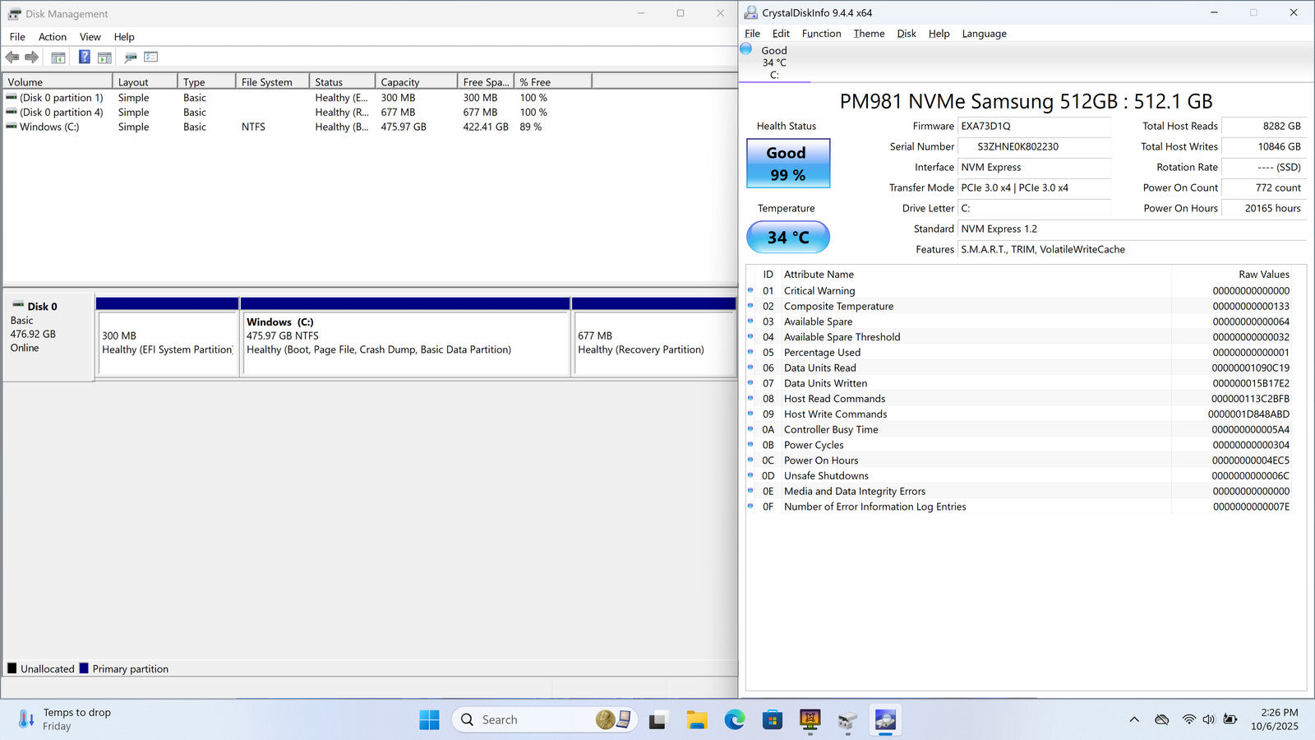
Task: Expand the Language menu in CrystalDiskInfo
Action: [x=984, y=34]
